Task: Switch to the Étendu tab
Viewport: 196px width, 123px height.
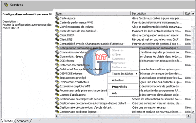Action: pyautogui.click(x=8, y=121)
